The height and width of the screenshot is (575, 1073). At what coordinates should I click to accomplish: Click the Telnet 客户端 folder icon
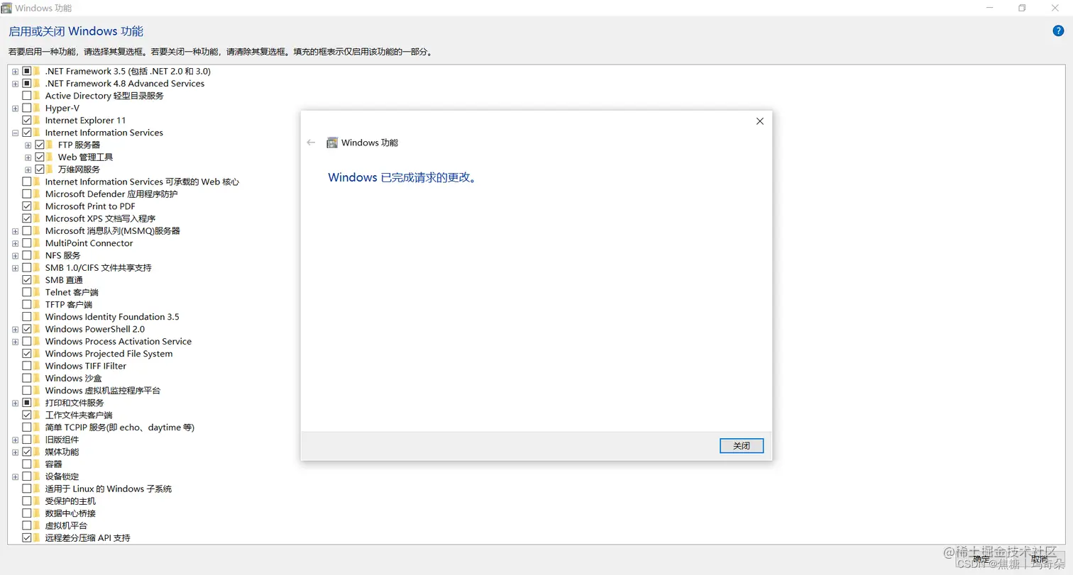point(37,292)
